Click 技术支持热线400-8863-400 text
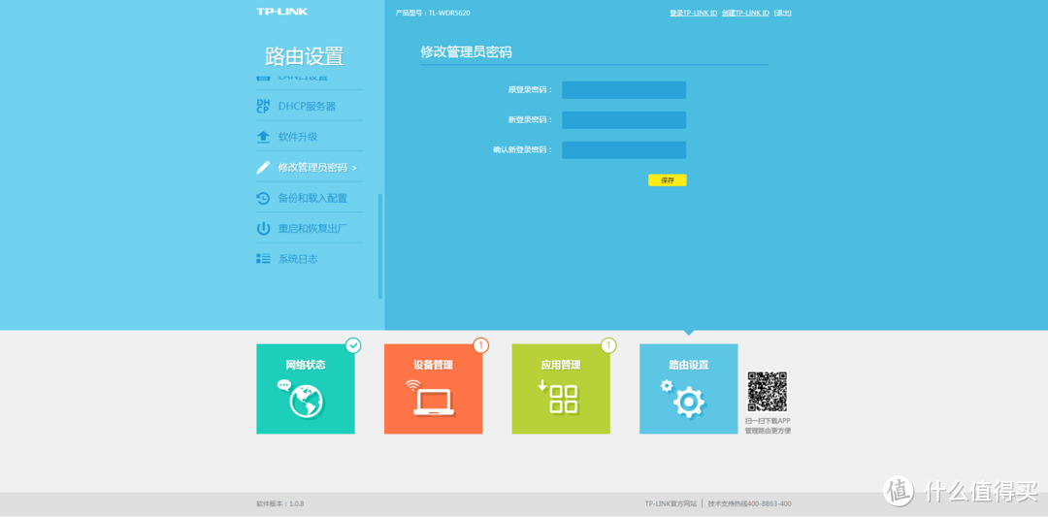The width and height of the screenshot is (1048, 517). tap(750, 503)
